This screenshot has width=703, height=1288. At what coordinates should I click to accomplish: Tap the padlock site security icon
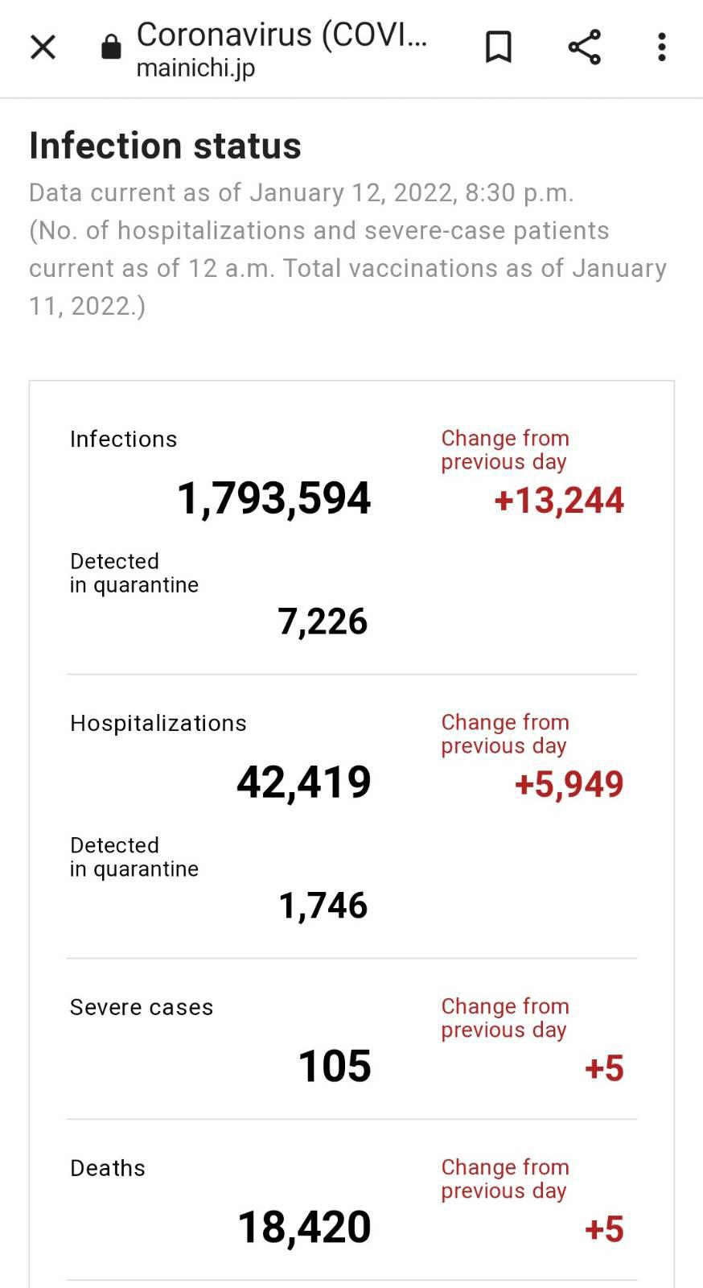111,47
